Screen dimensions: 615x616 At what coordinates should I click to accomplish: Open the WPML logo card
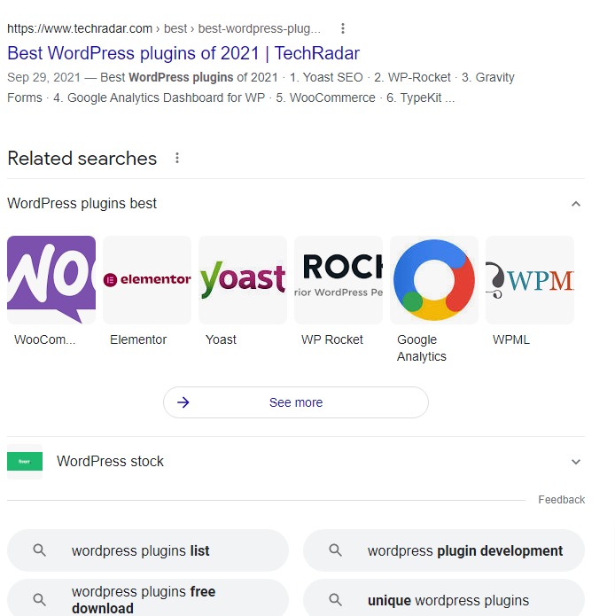coord(530,280)
